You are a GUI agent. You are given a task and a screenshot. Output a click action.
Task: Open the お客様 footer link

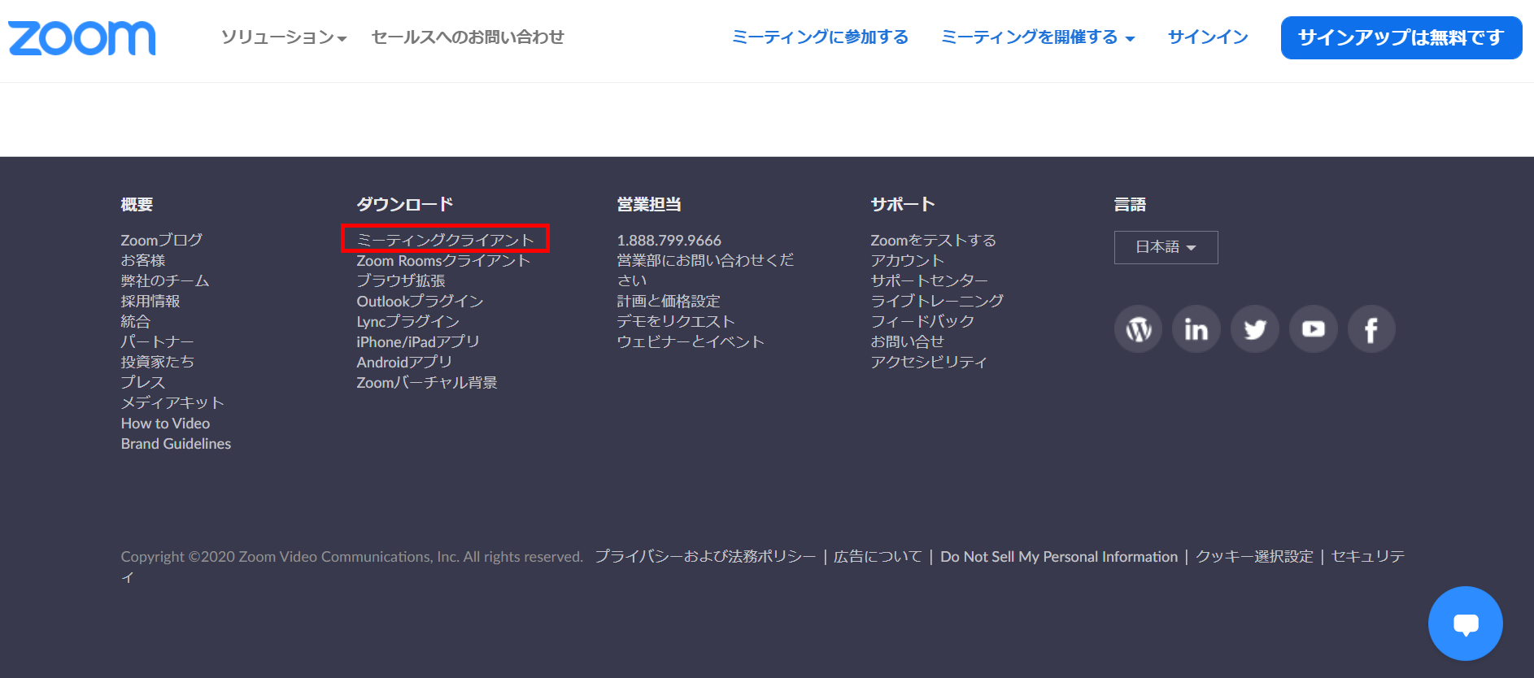point(143,260)
